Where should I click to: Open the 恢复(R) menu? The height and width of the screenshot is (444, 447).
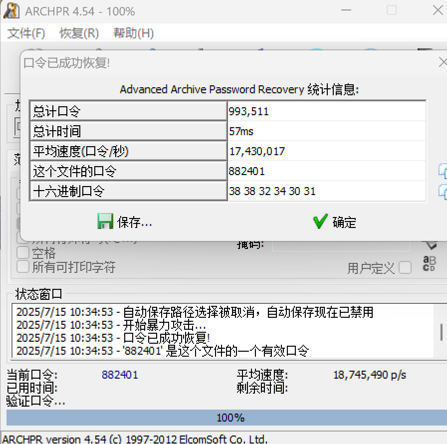(x=79, y=33)
